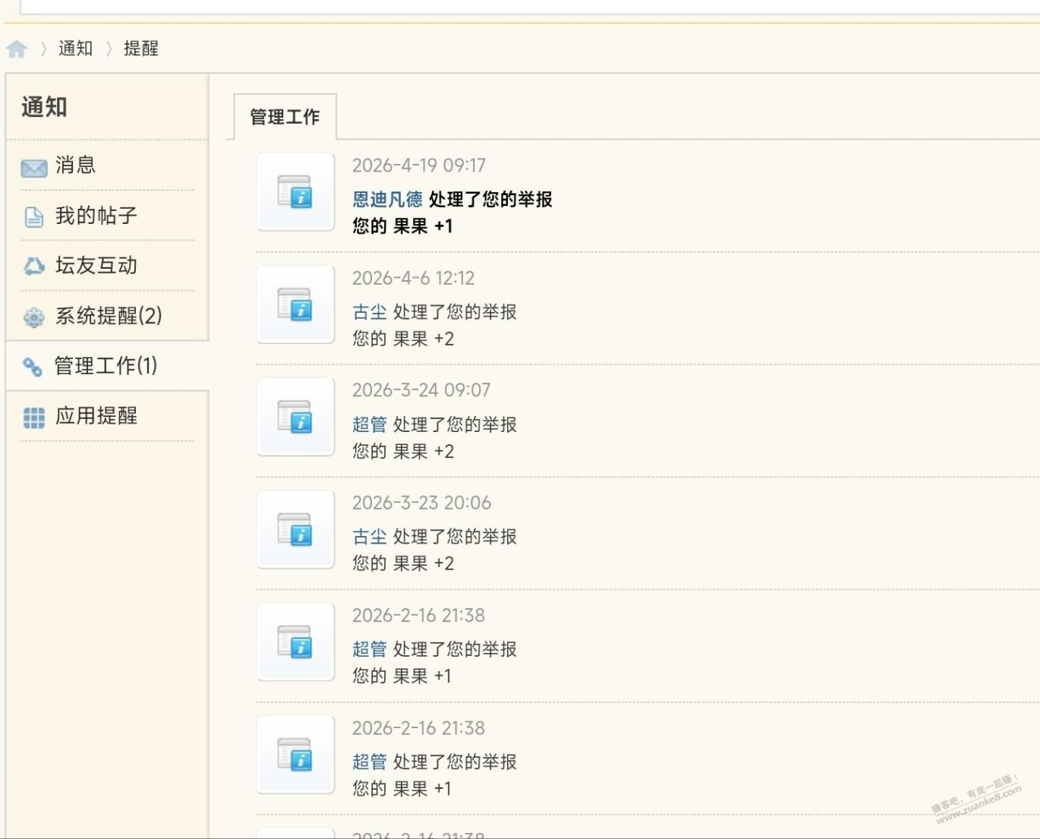This screenshot has height=839, width=1040.
Task: Open 应用提醒 sidebar item
Action: click(96, 416)
